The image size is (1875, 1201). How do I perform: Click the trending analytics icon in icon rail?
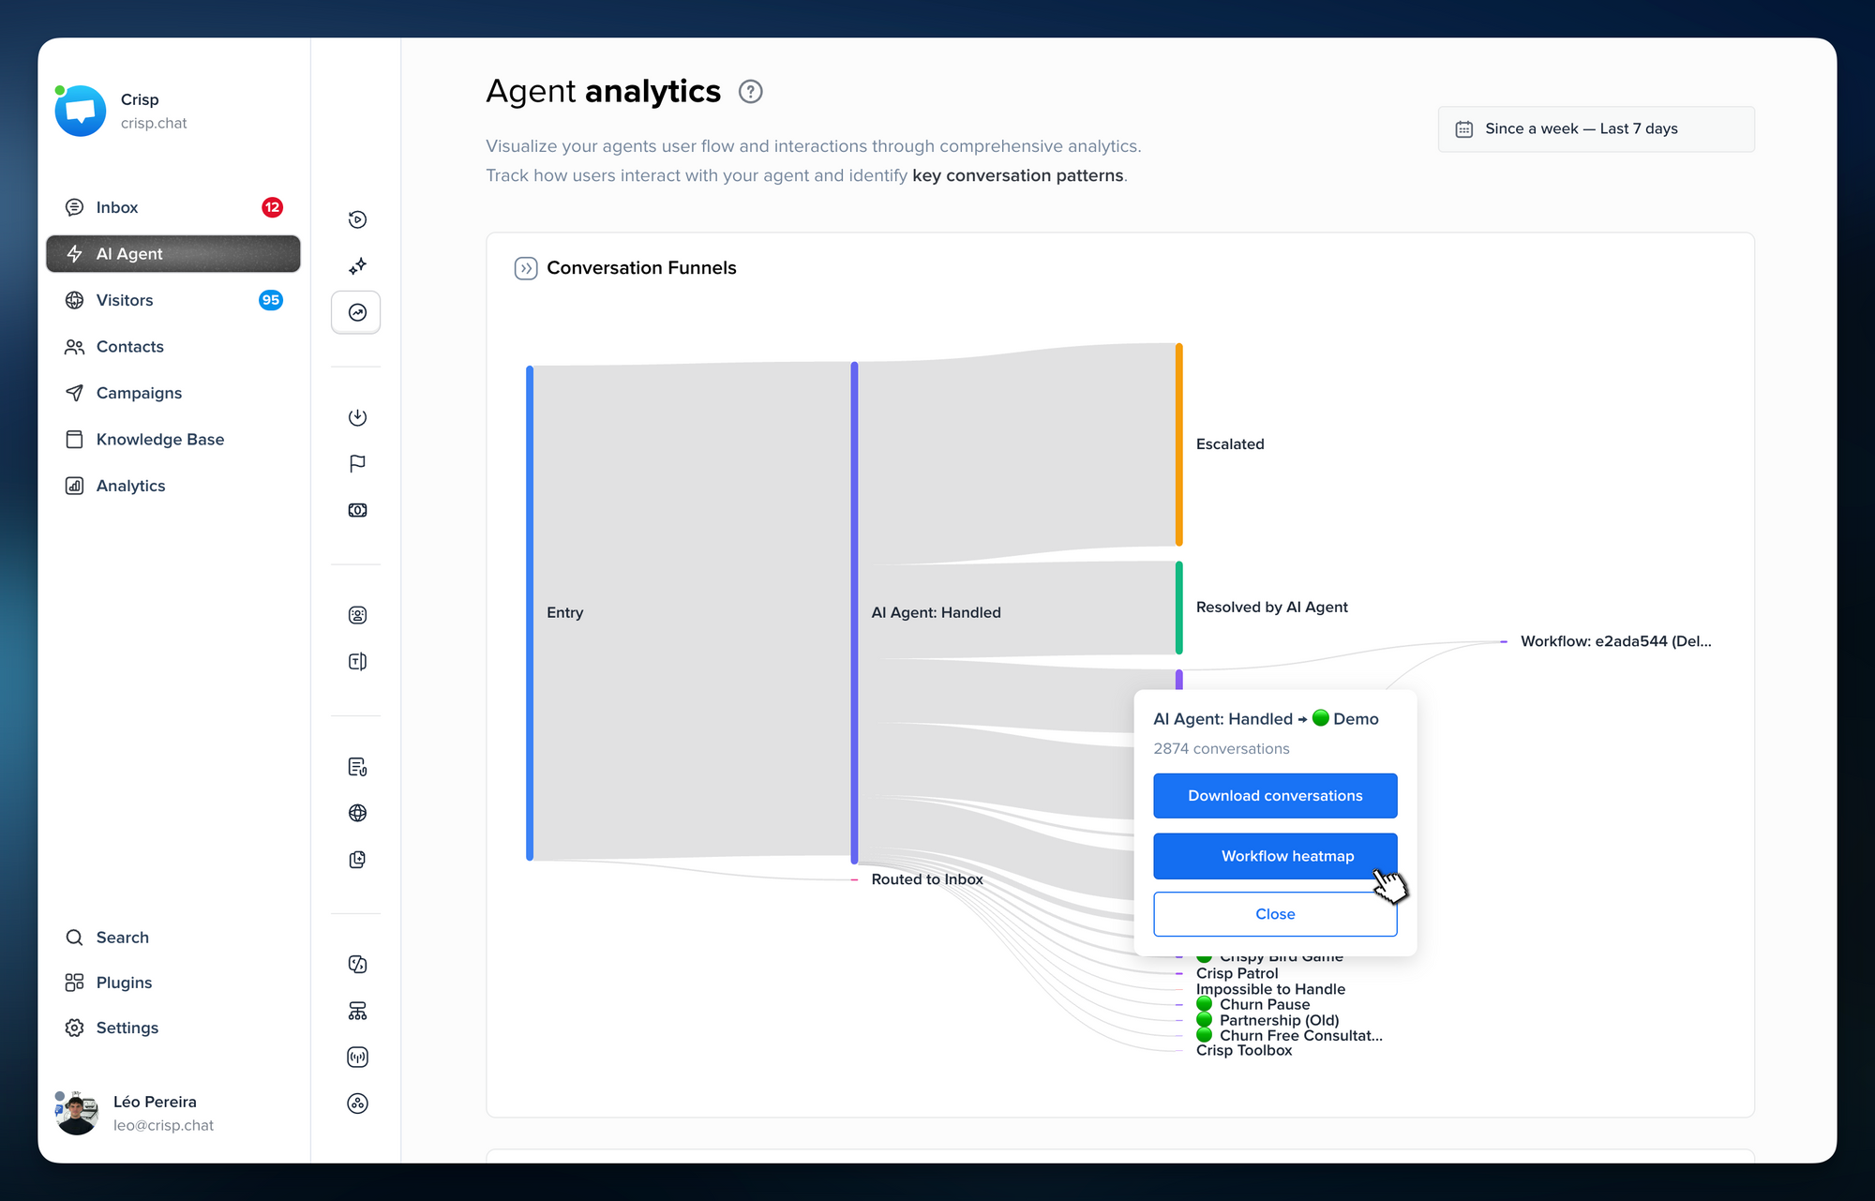(356, 312)
